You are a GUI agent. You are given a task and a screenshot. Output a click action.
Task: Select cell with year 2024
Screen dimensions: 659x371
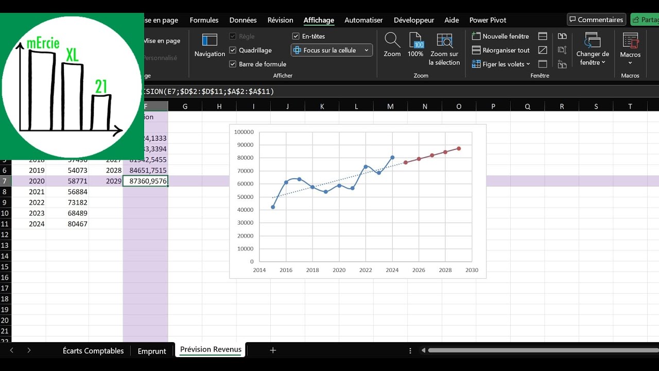pos(29,224)
